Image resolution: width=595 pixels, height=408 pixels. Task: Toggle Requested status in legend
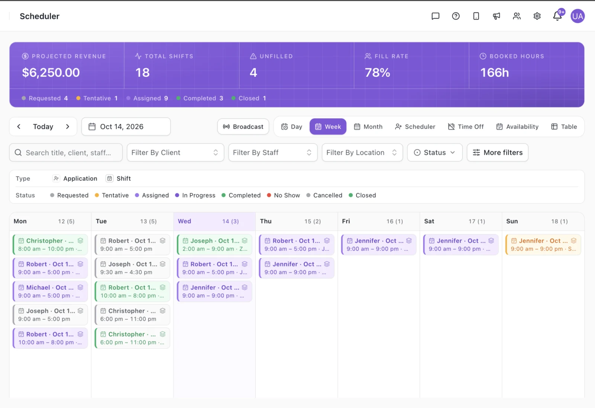coord(69,195)
